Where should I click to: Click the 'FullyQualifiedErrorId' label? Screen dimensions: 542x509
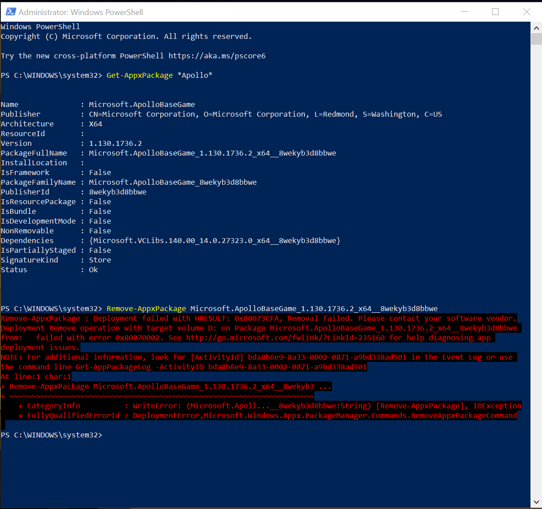click(74, 415)
